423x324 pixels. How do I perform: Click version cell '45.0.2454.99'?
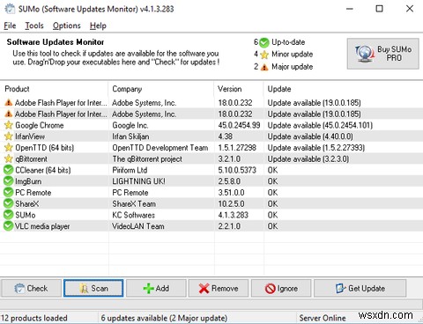[239, 125]
